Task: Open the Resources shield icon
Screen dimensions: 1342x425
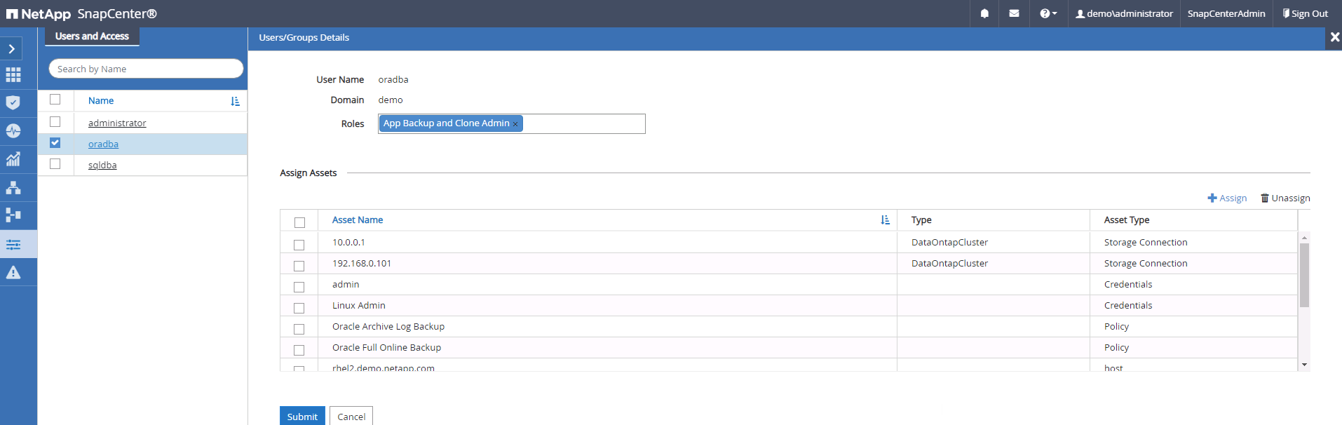Action: click(x=13, y=103)
